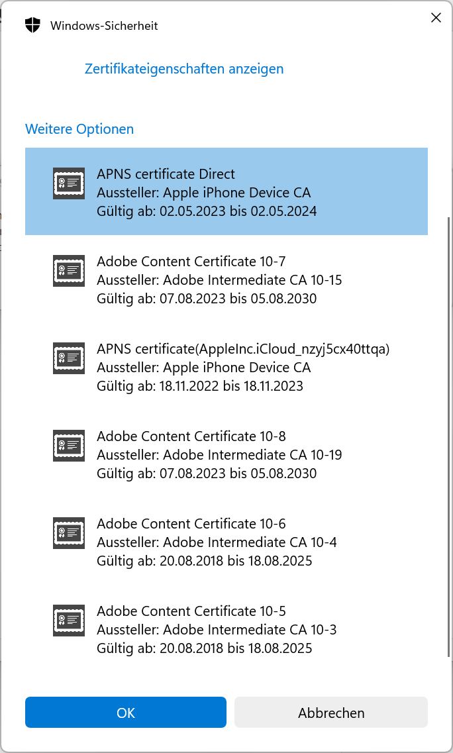Click the APNS certificate Direct icon
The width and height of the screenshot is (453, 753).
[x=69, y=183]
